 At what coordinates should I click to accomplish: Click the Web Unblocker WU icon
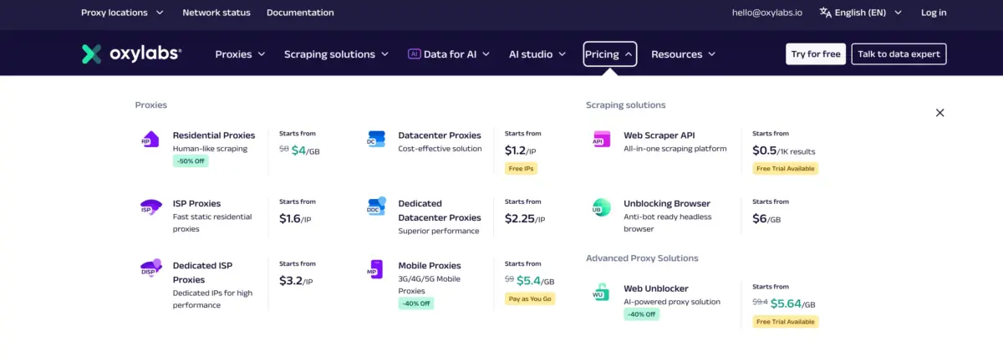pos(601,293)
